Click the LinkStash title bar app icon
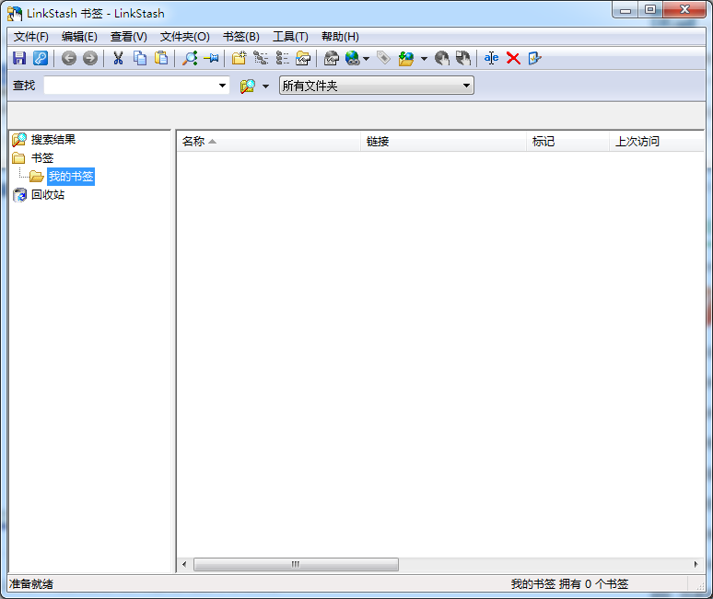 pos(15,14)
